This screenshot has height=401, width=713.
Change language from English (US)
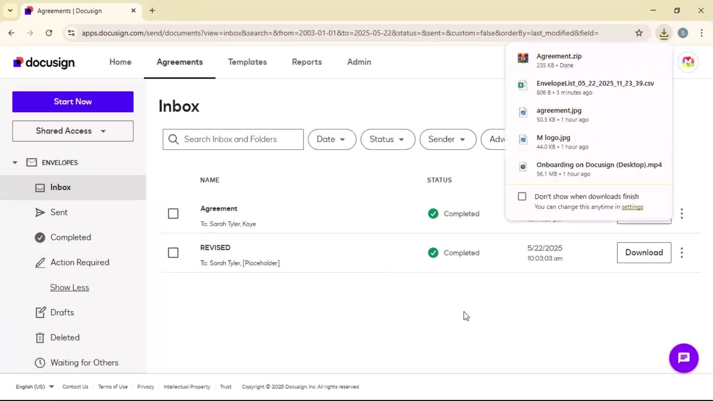coord(35,387)
